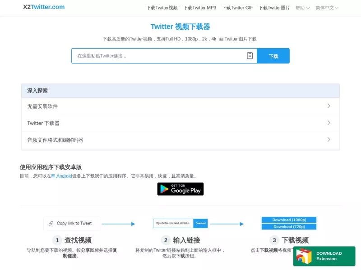Click the DOWNLOAD Extension banner
This screenshot has width=361, height=270.
[324, 256]
